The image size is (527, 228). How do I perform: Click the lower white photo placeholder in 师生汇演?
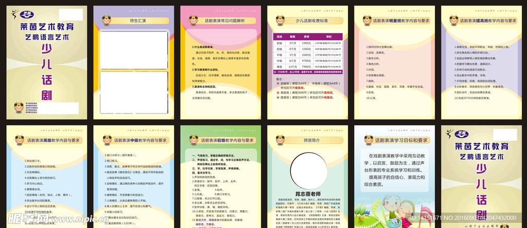[134, 92]
